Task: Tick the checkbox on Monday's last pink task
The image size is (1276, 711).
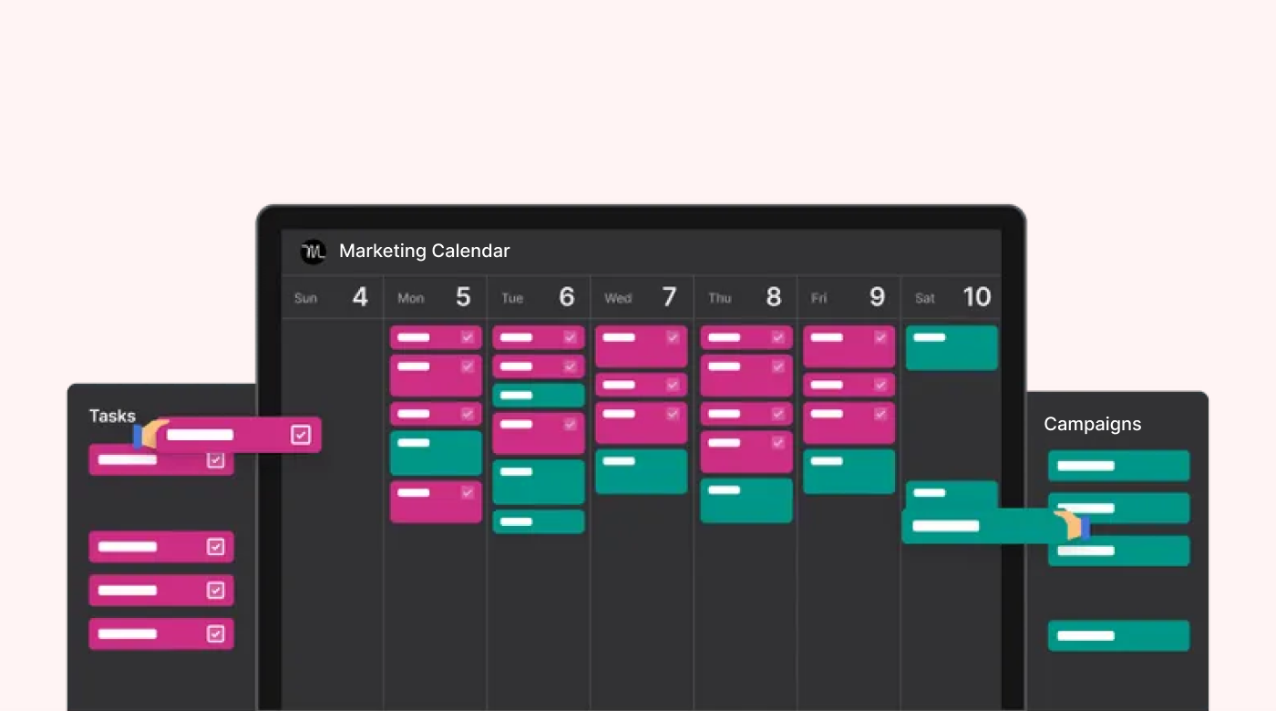Action: pyautogui.click(x=468, y=492)
